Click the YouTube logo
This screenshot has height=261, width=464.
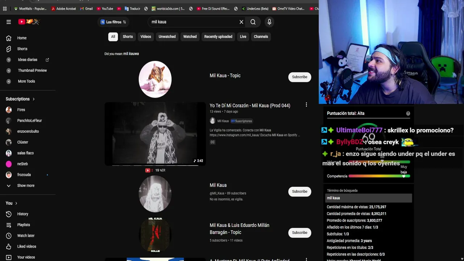[29, 22]
